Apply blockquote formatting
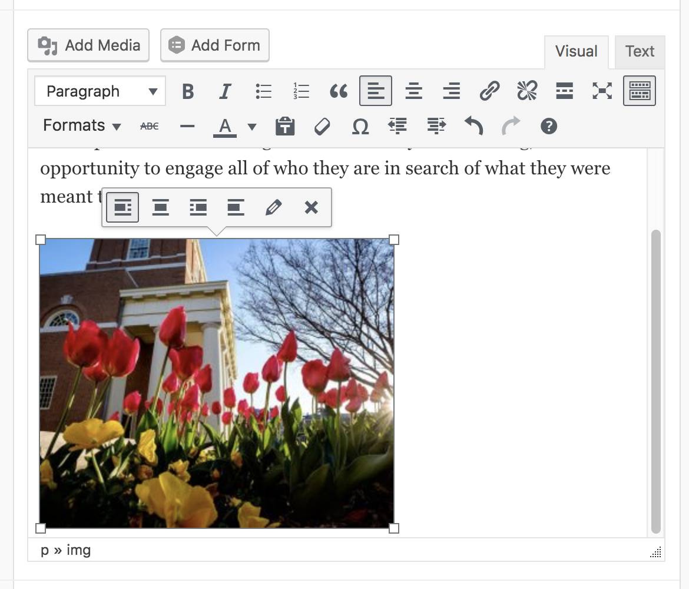This screenshot has width=689, height=589. [x=339, y=91]
